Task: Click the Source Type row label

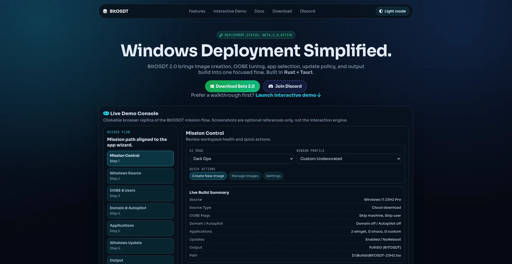Action: pyautogui.click(x=200, y=208)
